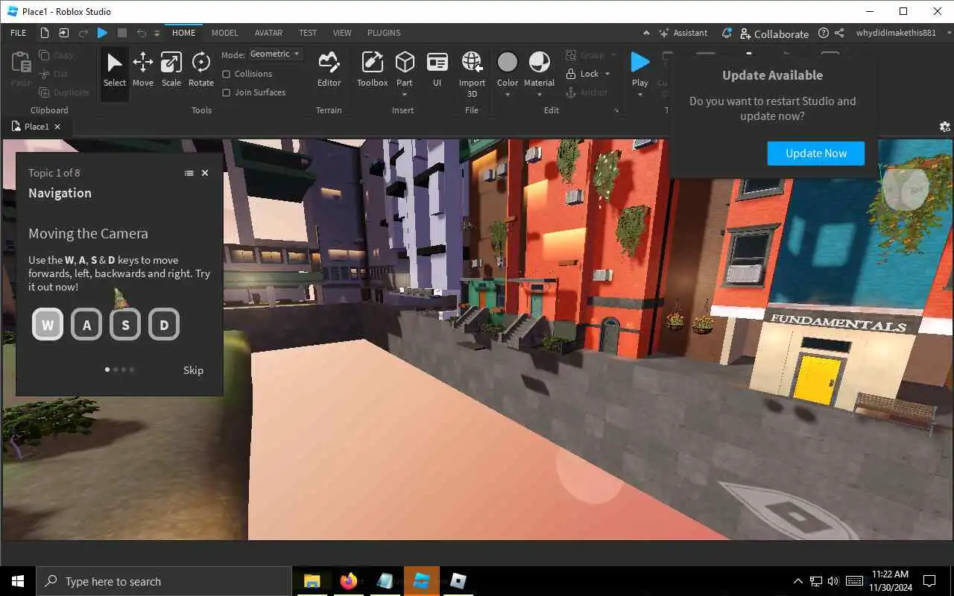Collapse the ribbon with the up chevron

click(645, 33)
